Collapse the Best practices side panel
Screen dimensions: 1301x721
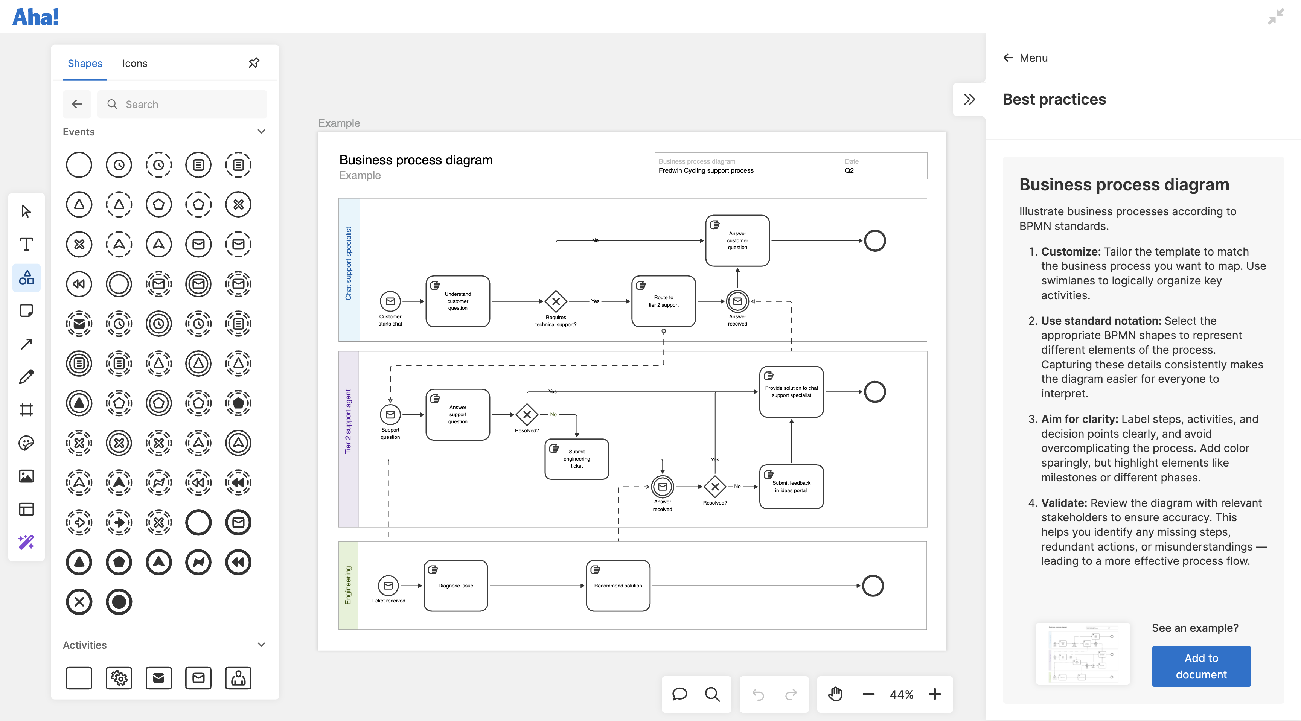tap(969, 100)
